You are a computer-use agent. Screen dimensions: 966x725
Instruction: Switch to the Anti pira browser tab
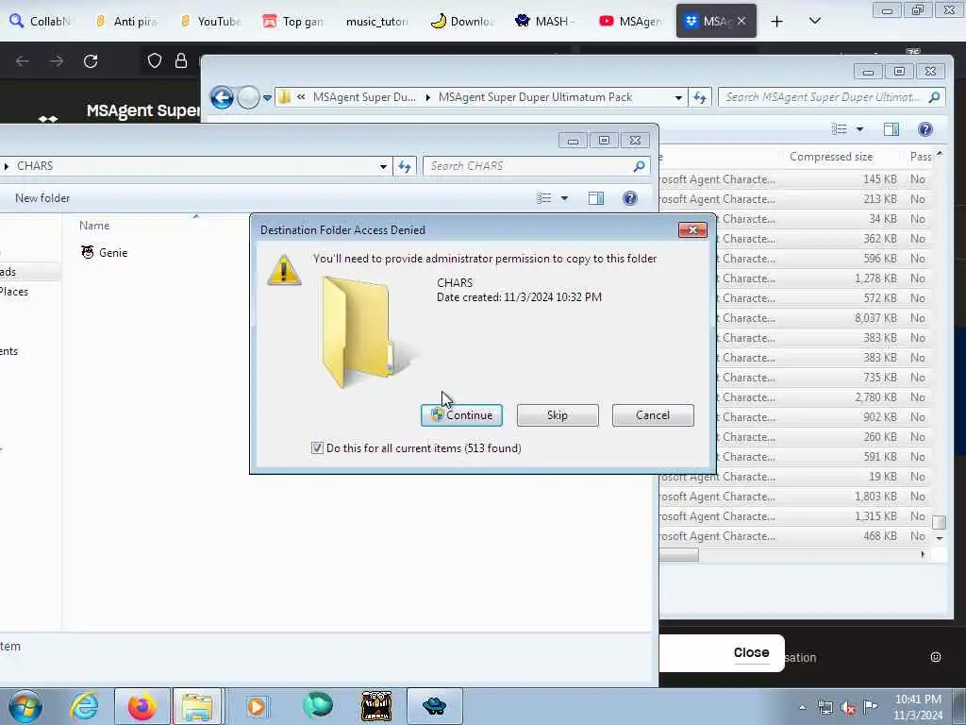(x=126, y=21)
